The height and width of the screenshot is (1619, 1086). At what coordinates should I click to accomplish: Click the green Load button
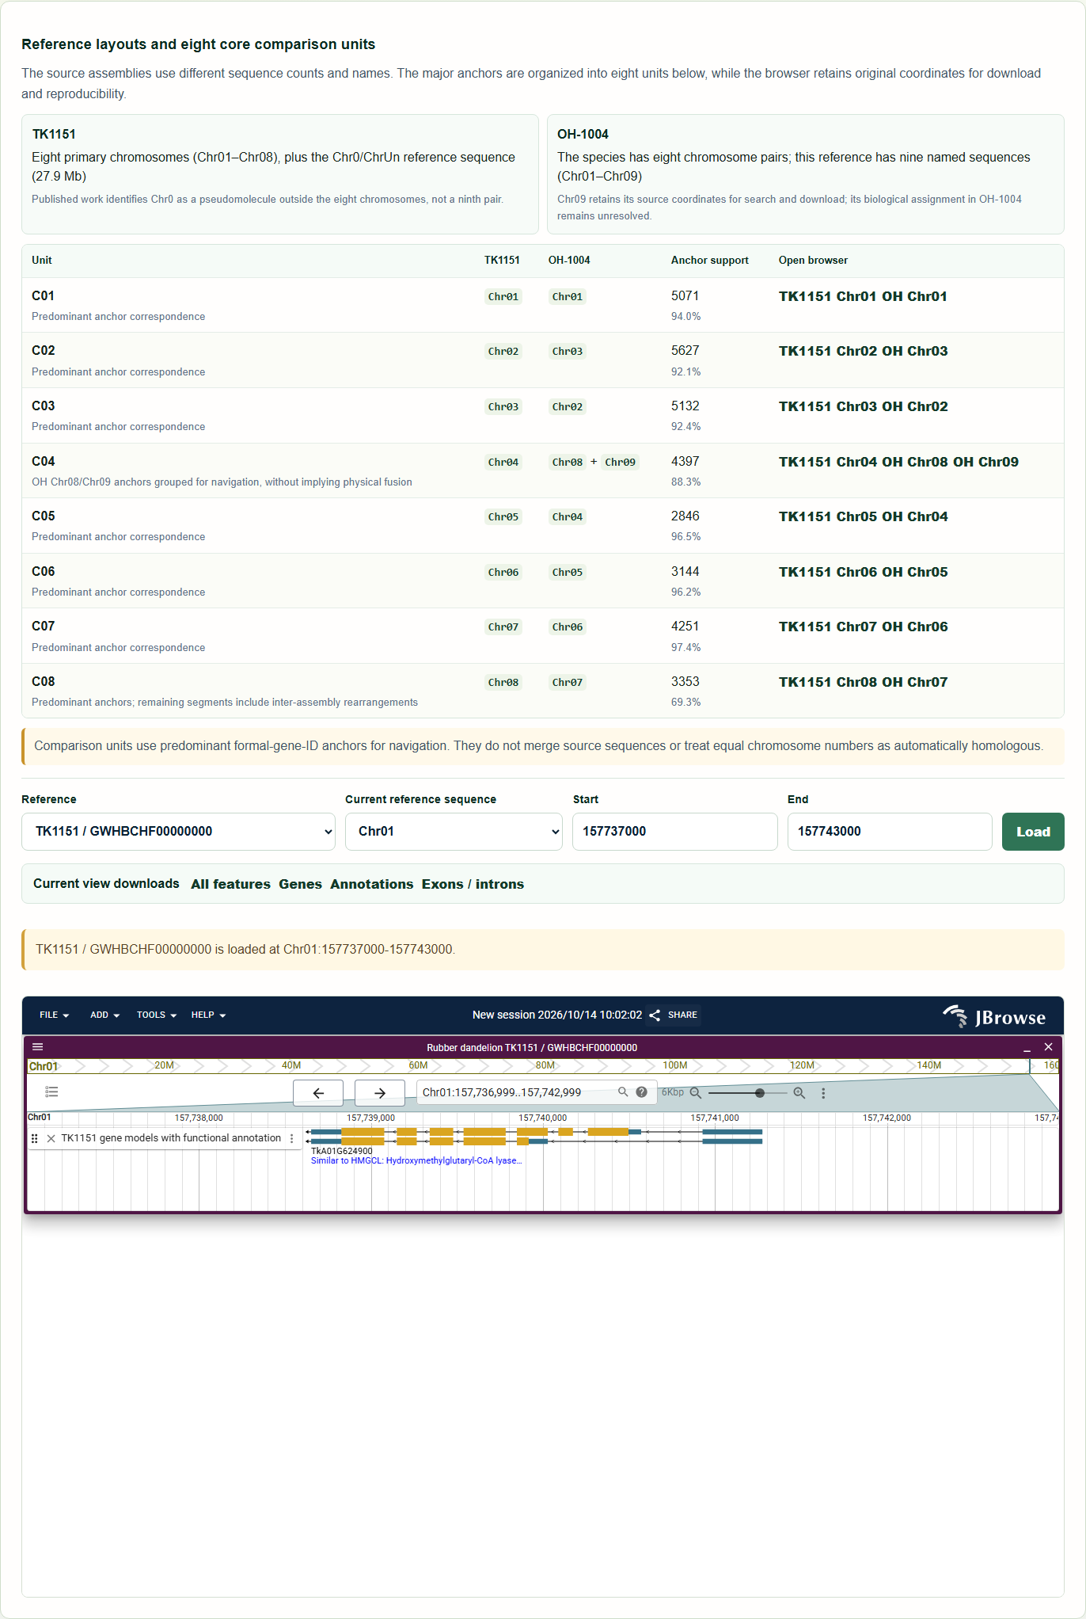click(x=1033, y=832)
